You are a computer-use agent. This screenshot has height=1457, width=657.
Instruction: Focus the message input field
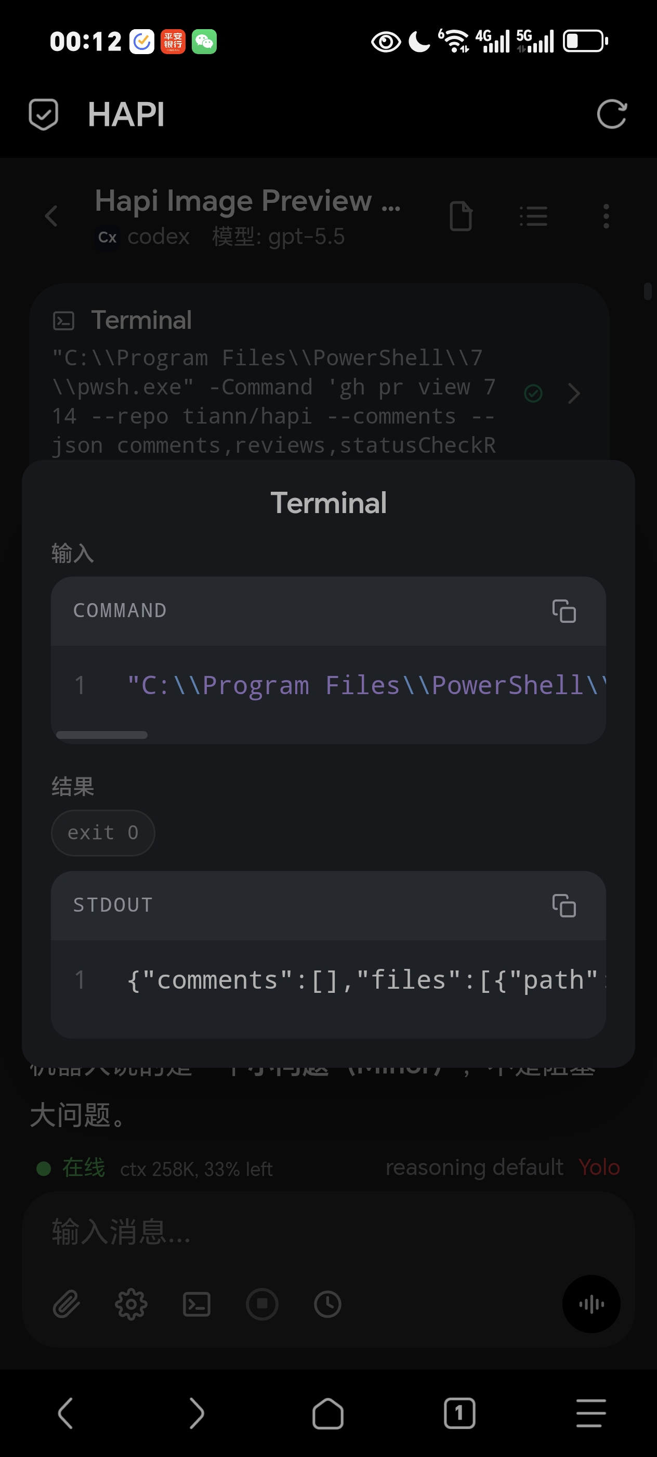(x=328, y=1231)
